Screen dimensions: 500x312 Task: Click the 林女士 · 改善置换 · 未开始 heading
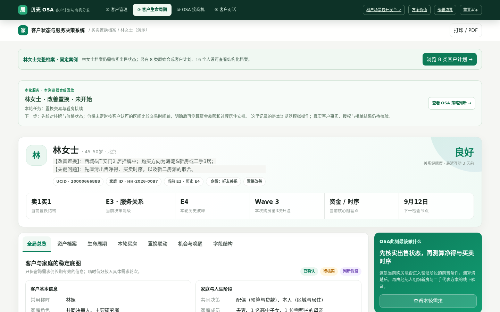pos(58,99)
